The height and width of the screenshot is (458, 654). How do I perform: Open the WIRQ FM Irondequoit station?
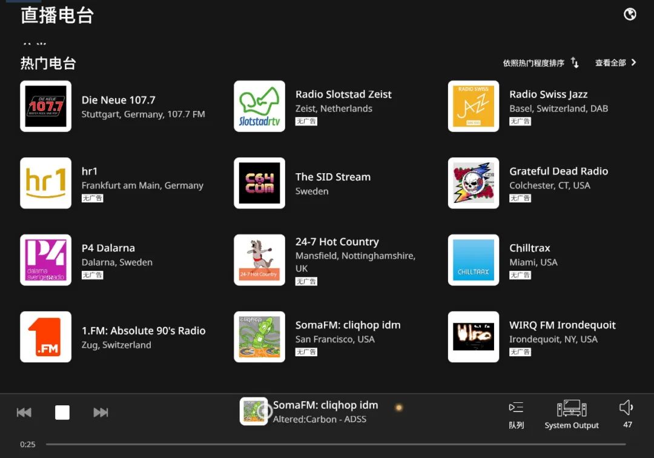pyautogui.click(x=562, y=325)
